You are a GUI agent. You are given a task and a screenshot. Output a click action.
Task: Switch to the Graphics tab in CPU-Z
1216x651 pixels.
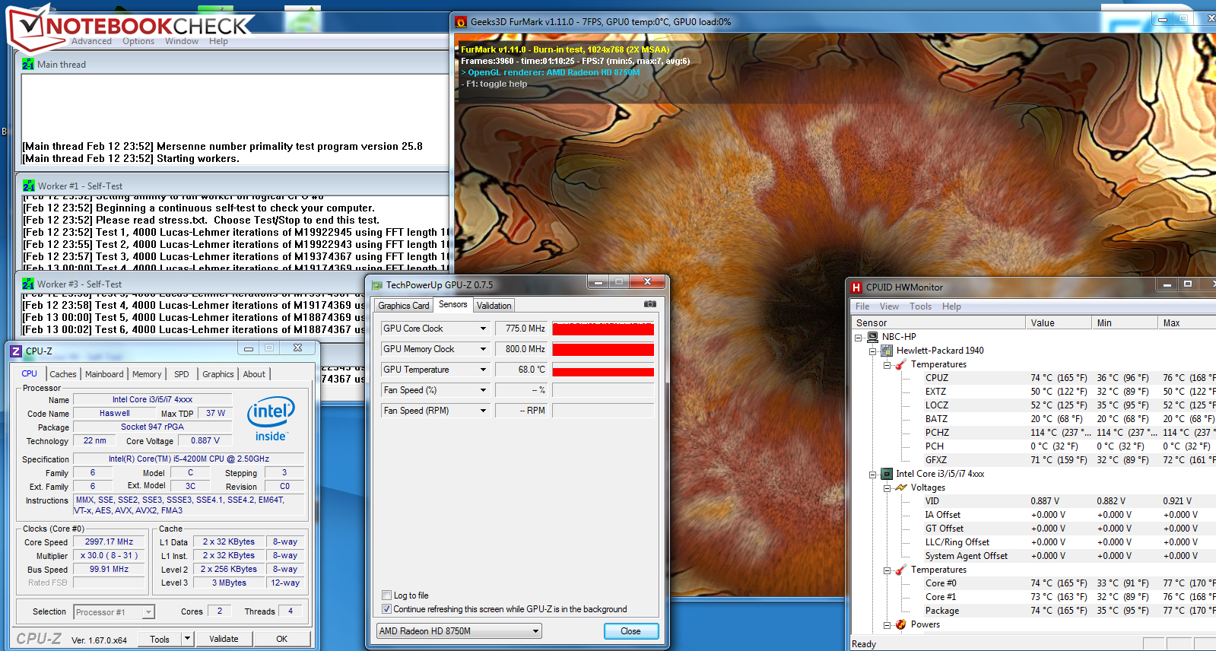click(x=218, y=374)
